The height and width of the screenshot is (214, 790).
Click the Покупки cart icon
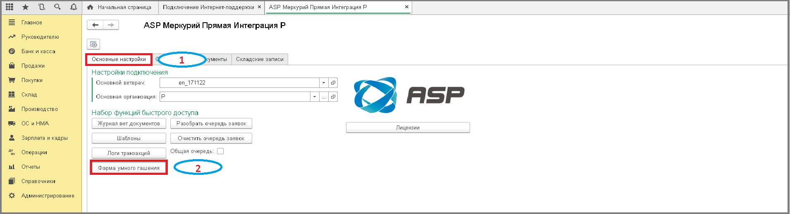(x=12, y=80)
